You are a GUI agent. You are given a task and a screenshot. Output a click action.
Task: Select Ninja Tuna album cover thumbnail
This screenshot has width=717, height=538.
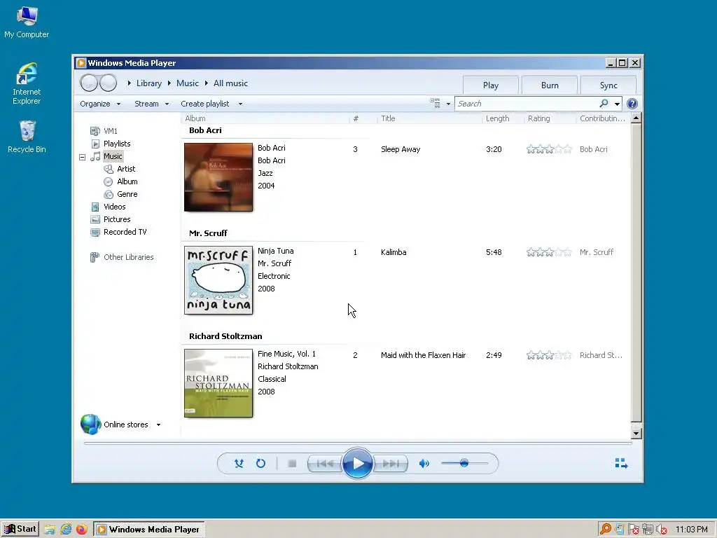(218, 280)
